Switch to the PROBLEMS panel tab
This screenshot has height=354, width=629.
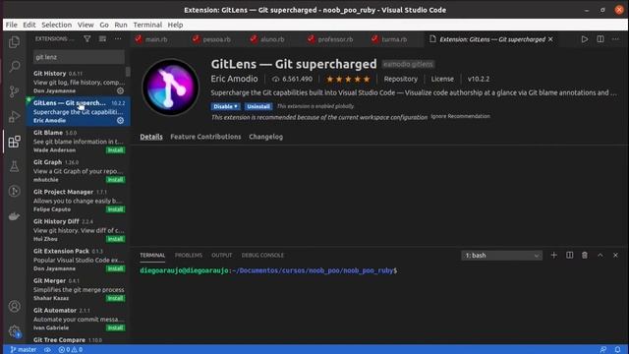tap(189, 256)
